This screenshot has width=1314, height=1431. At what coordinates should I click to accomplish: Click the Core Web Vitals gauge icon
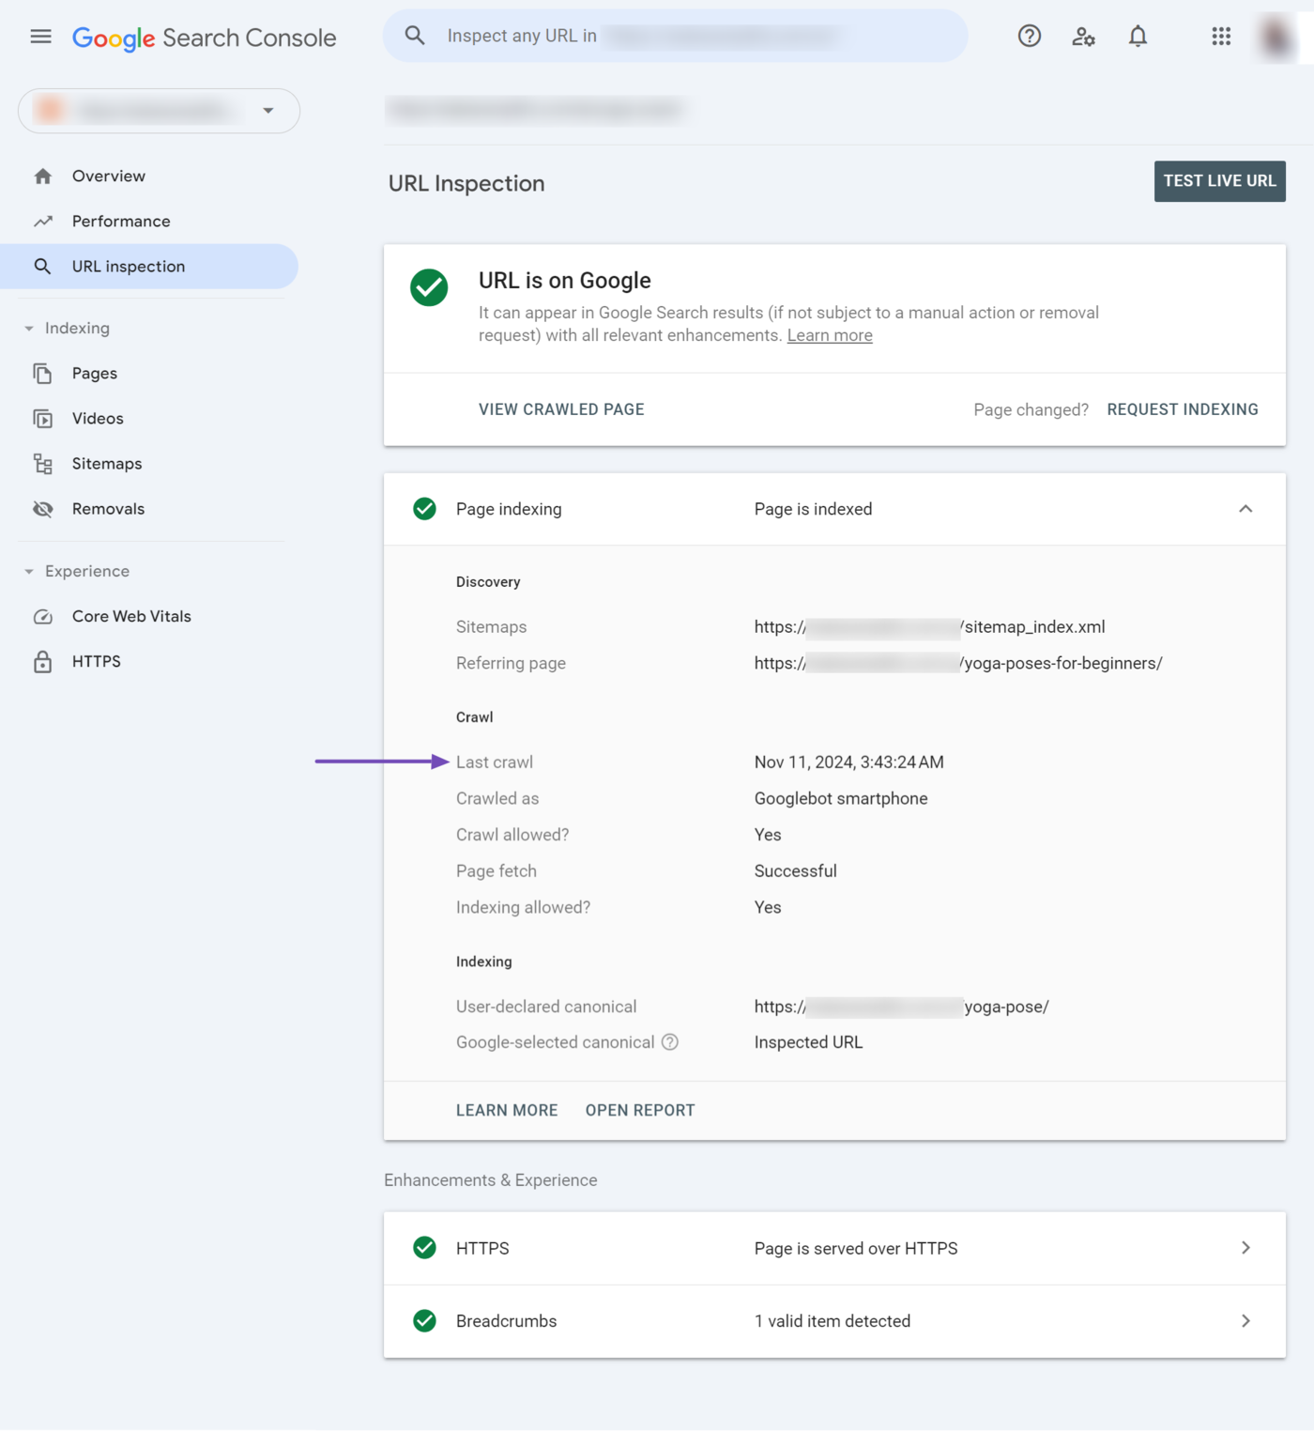(43, 617)
